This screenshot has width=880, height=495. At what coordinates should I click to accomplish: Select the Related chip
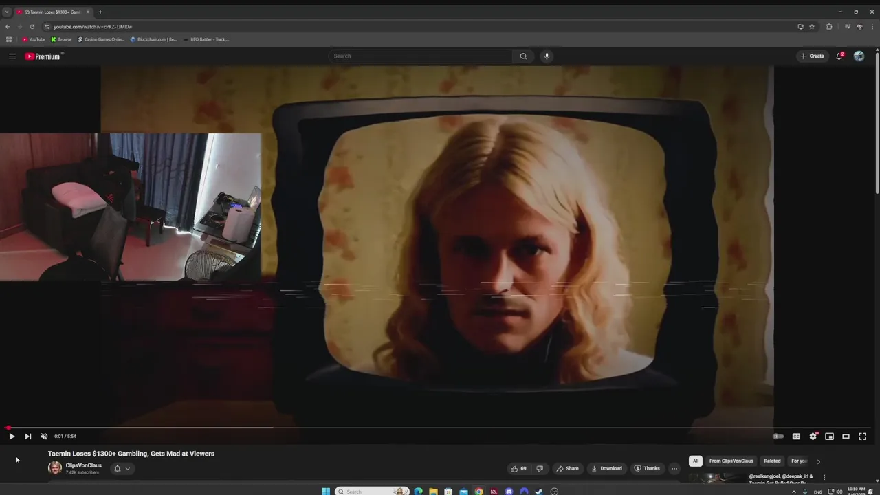pyautogui.click(x=772, y=461)
